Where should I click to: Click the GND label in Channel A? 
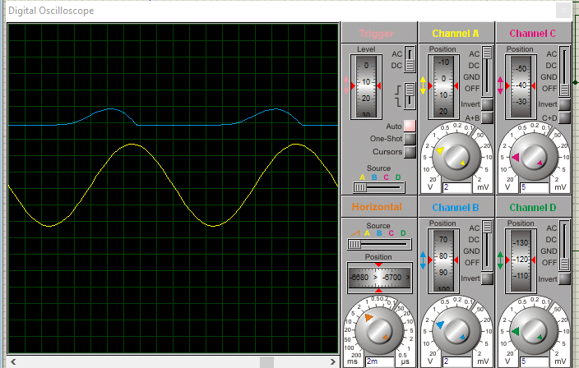(x=471, y=77)
